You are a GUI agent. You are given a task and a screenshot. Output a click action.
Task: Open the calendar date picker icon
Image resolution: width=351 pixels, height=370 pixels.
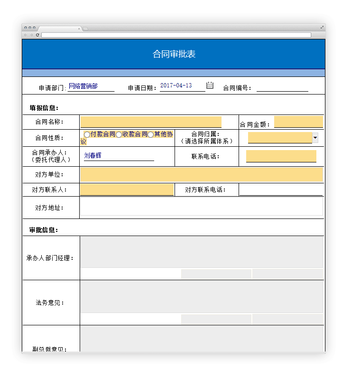point(210,85)
